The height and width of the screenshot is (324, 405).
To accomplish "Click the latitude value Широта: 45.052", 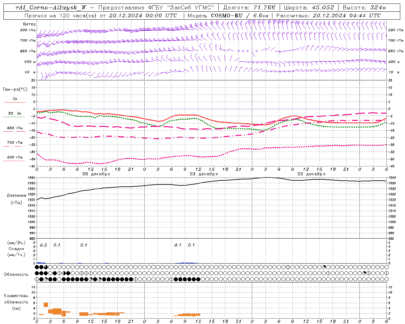I will pos(309,8).
